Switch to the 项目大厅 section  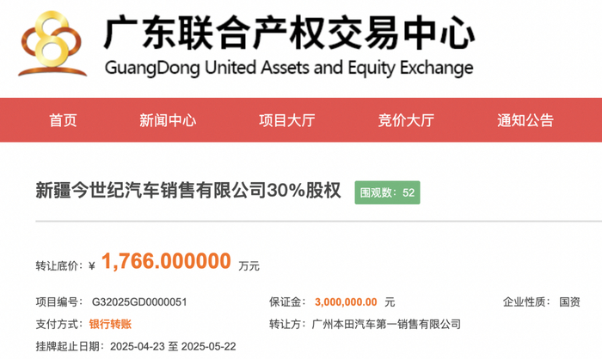tap(287, 121)
